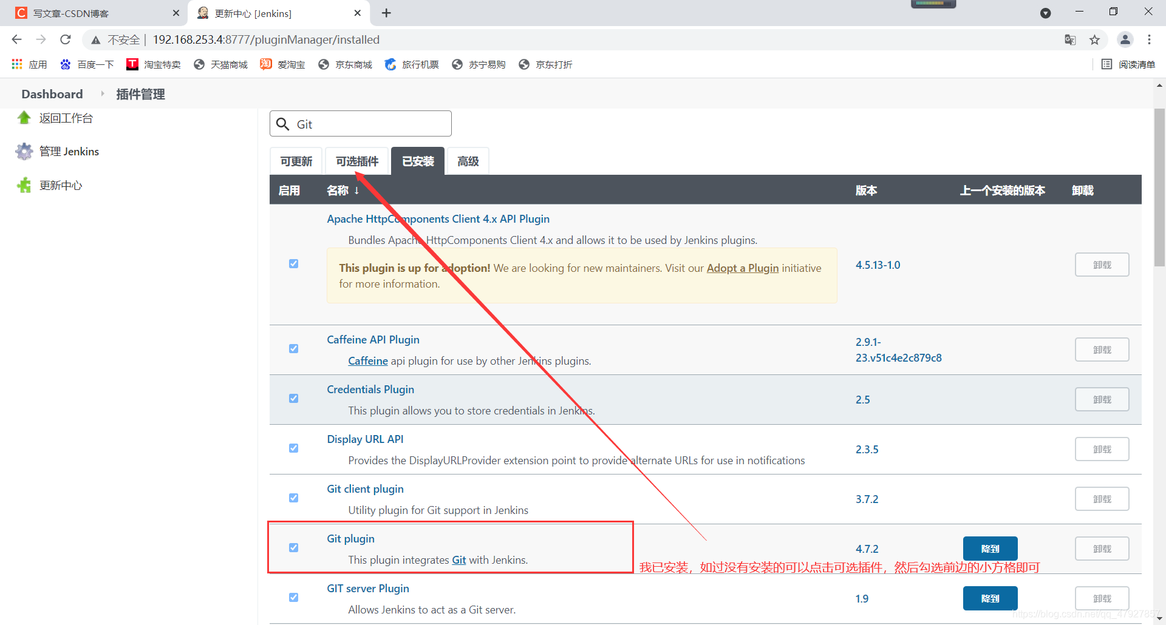Viewport: 1166px width, 625px height.
Task: Open the Chrome profile avatar
Action: coord(1125,39)
